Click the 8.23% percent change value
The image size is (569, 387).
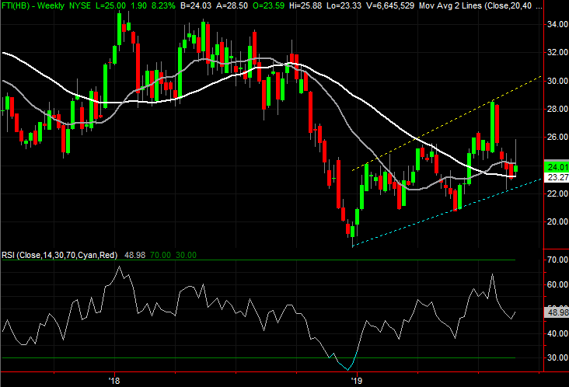[x=163, y=5]
